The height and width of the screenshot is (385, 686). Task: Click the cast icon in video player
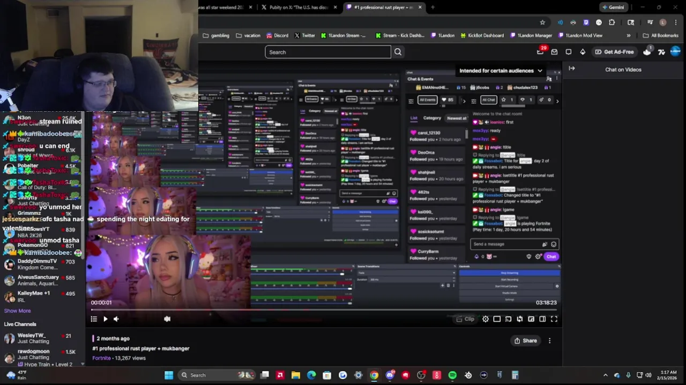[508, 319]
